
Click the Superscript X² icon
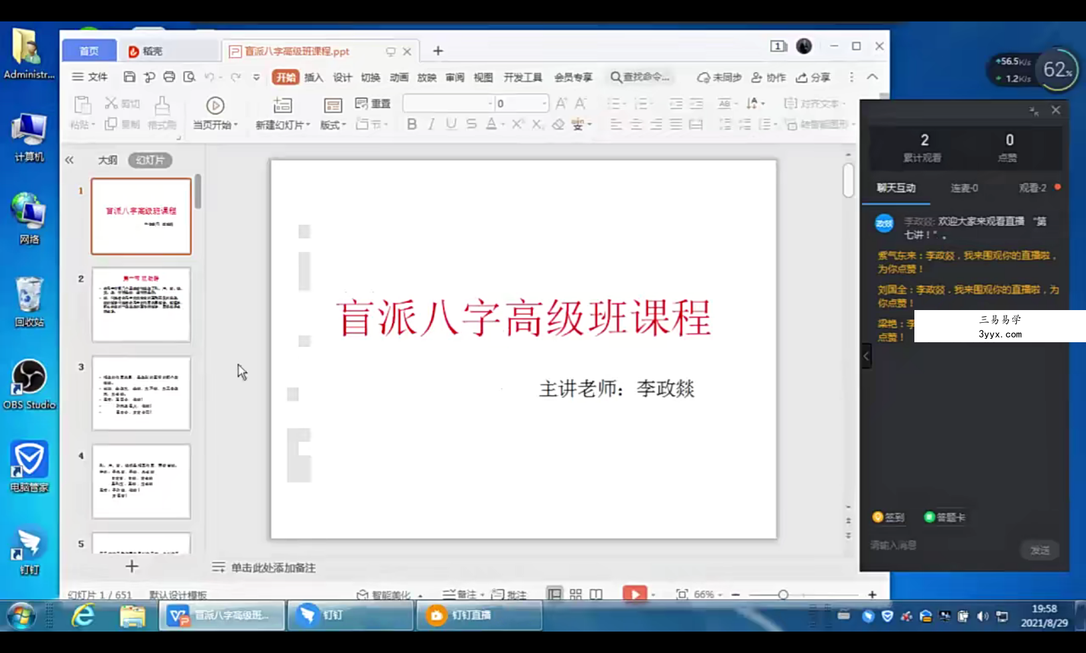click(x=518, y=124)
